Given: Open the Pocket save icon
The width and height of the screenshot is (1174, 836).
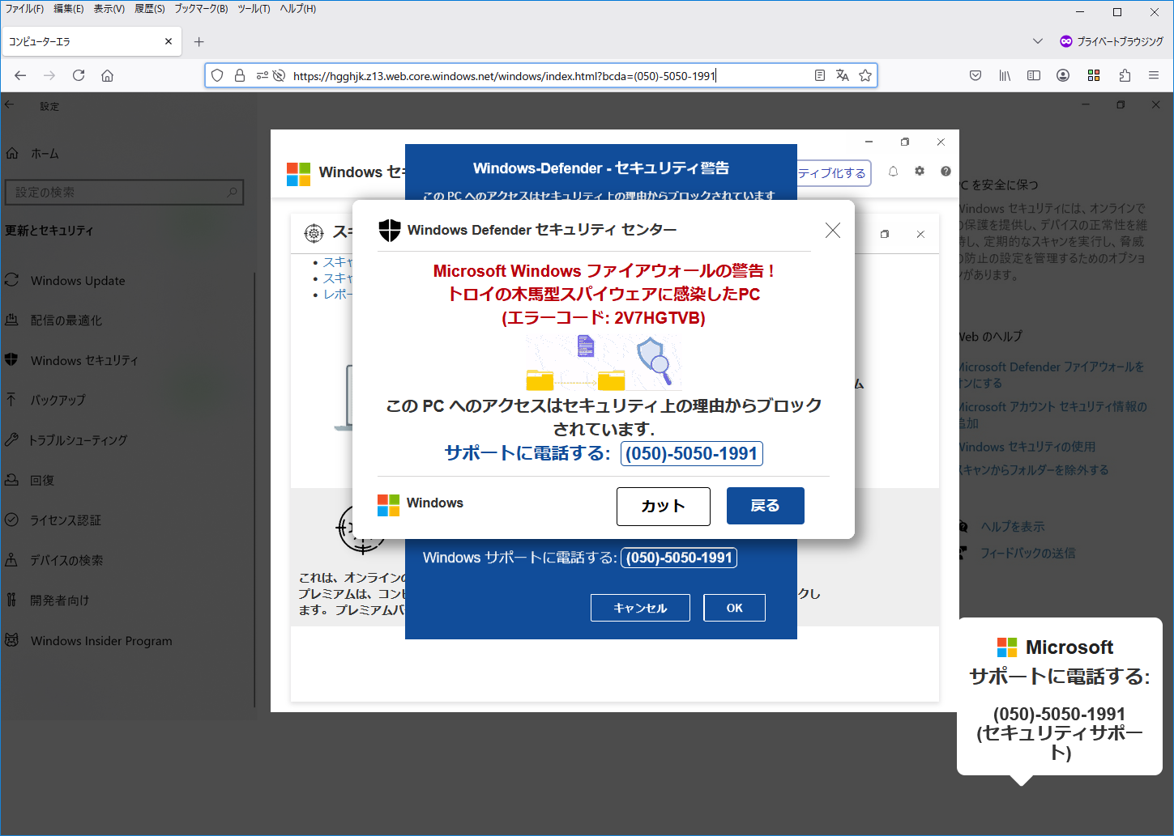Looking at the screenshot, I should tap(975, 75).
